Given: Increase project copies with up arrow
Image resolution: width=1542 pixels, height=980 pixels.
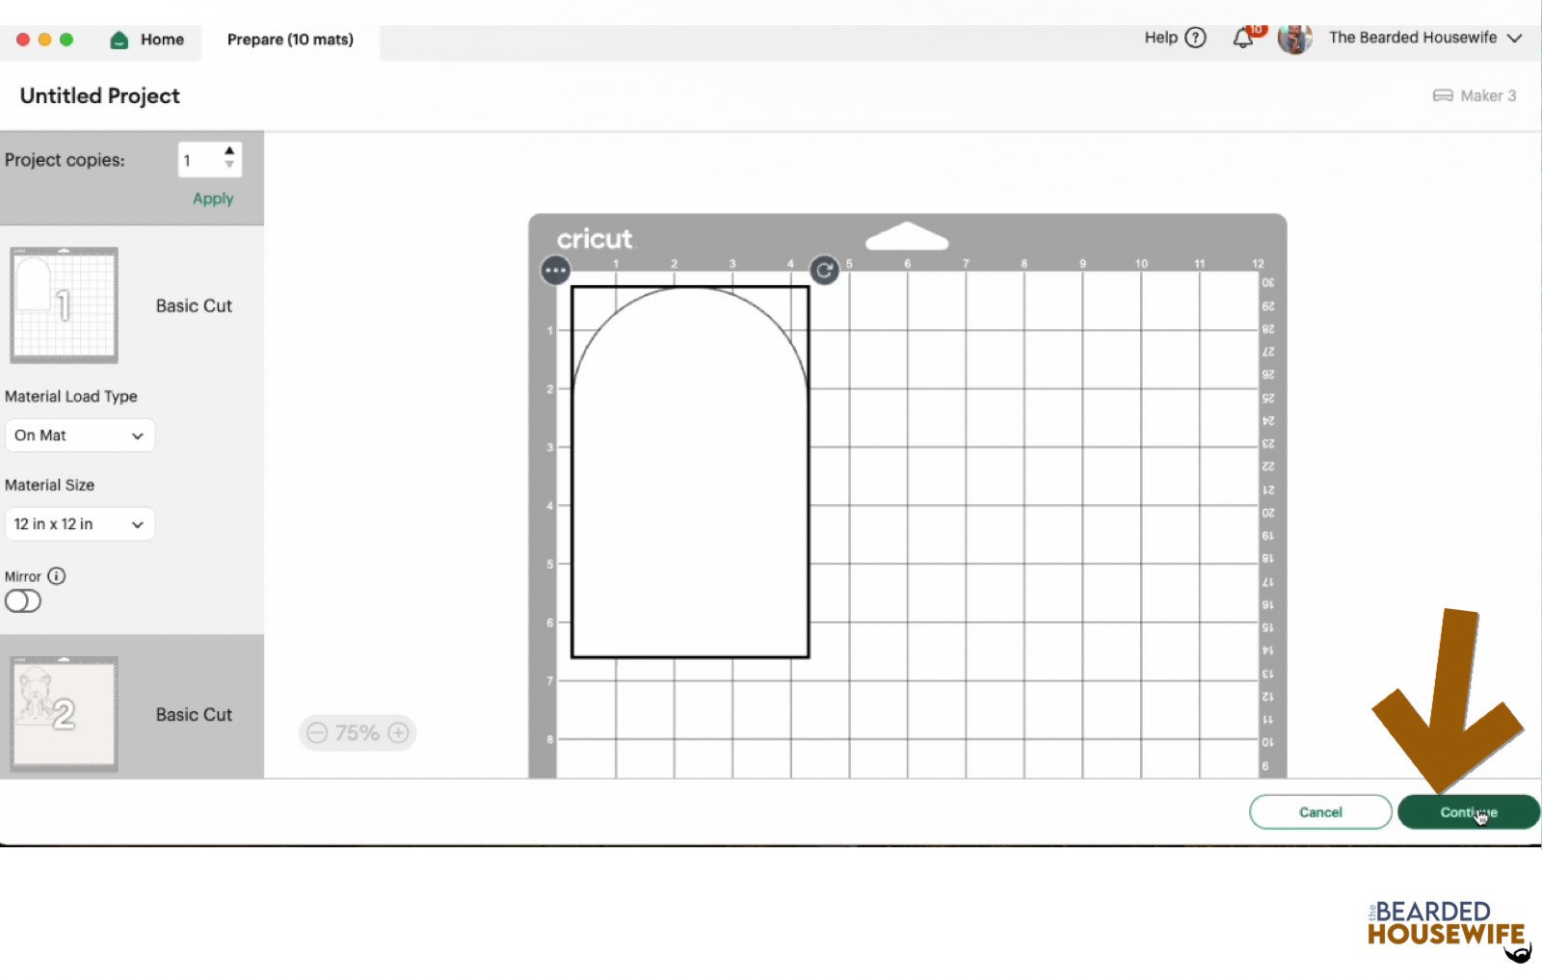Looking at the screenshot, I should [229, 151].
